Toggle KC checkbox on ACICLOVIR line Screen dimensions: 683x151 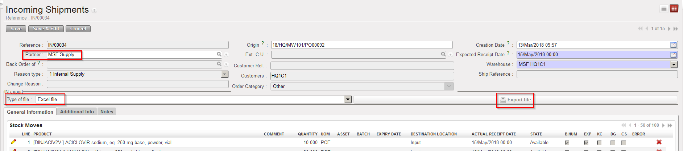tap(599, 143)
